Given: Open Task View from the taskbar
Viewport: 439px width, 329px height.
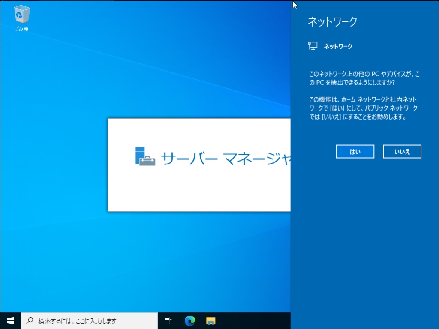Looking at the screenshot, I should [x=168, y=320].
